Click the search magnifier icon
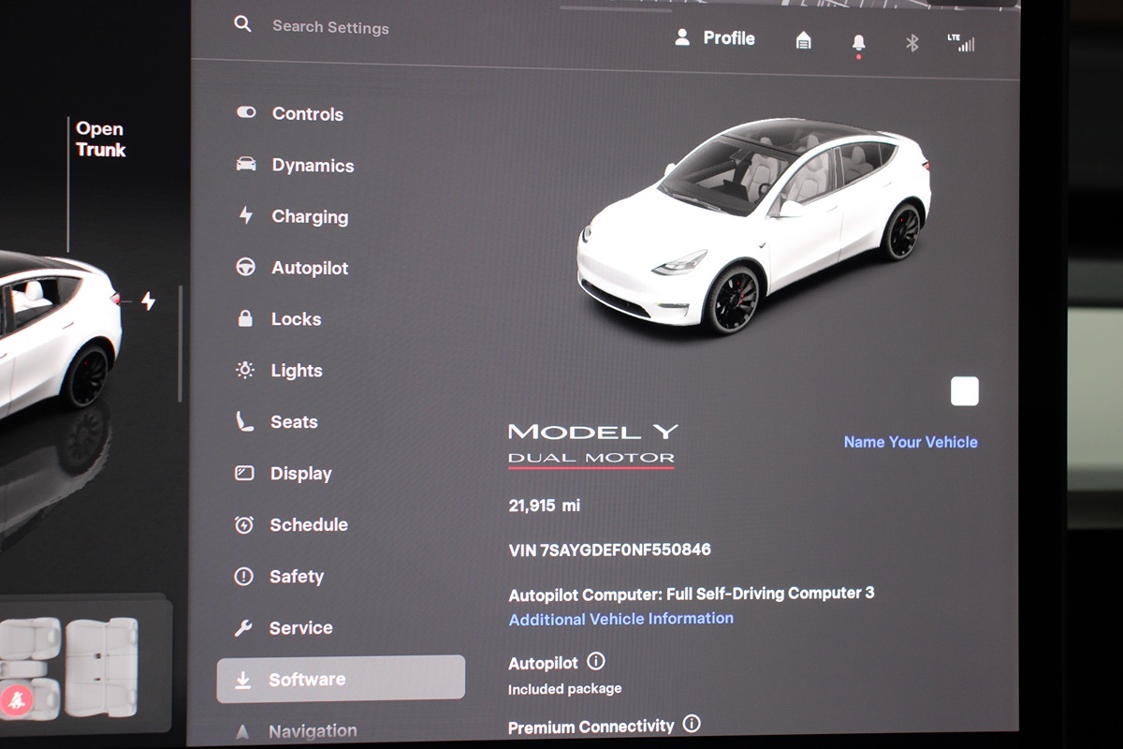 point(242,24)
